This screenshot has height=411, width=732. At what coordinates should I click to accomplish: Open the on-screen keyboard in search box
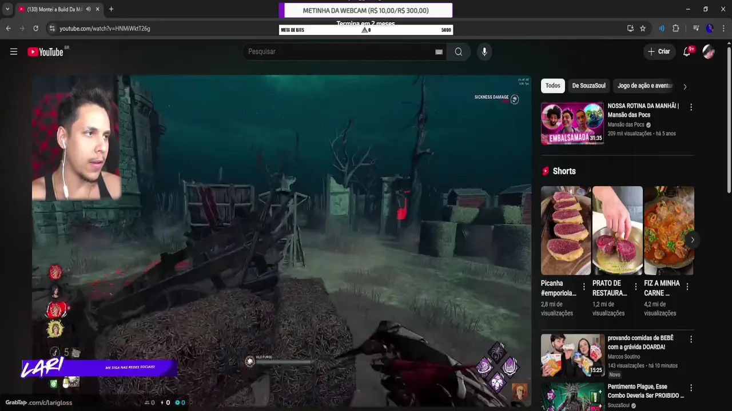[x=439, y=52]
